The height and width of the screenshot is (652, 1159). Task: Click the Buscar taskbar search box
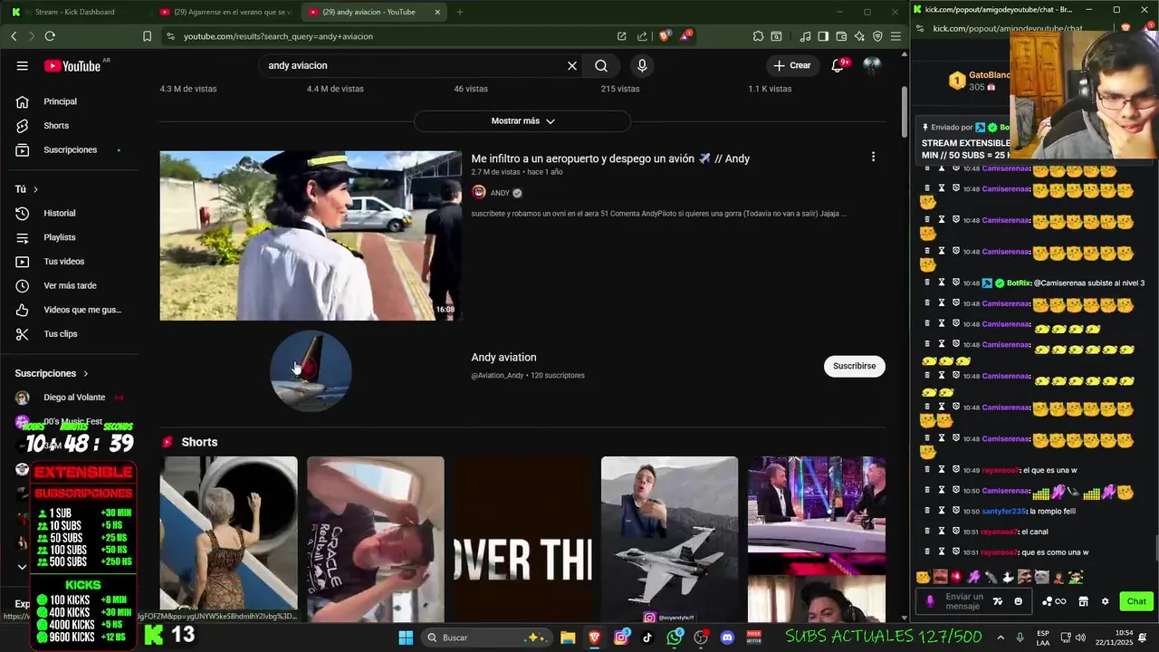point(486,638)
